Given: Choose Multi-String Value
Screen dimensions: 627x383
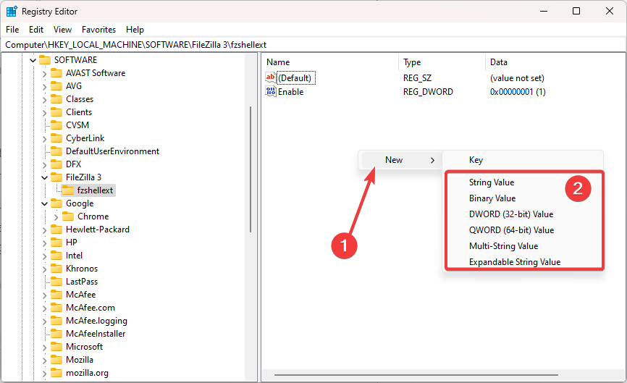Looking at the screenshot, I should click(503, 246).
